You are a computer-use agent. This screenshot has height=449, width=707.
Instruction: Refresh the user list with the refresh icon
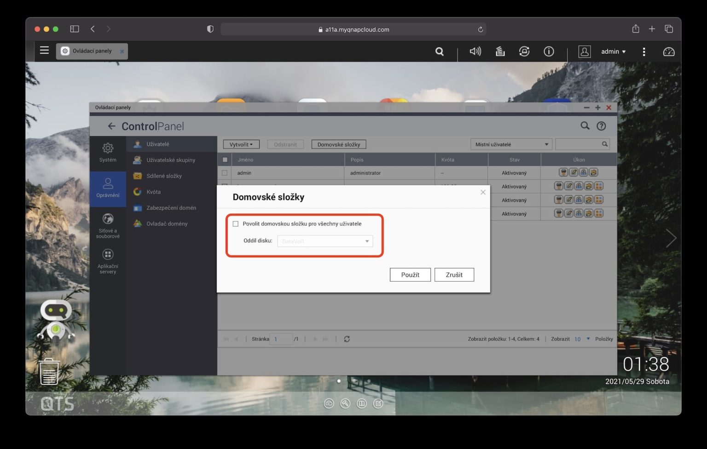pos(347,339)
